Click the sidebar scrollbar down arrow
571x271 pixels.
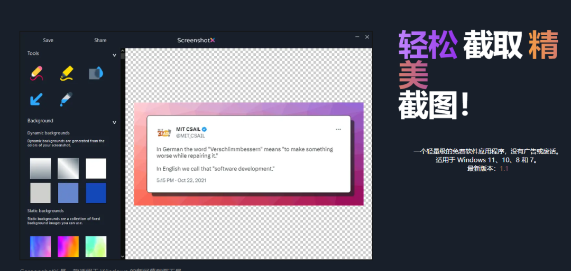[x=123, y=256]
